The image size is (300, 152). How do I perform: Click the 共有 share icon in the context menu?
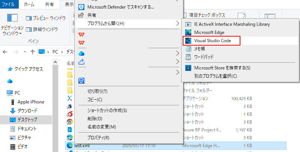81,15
